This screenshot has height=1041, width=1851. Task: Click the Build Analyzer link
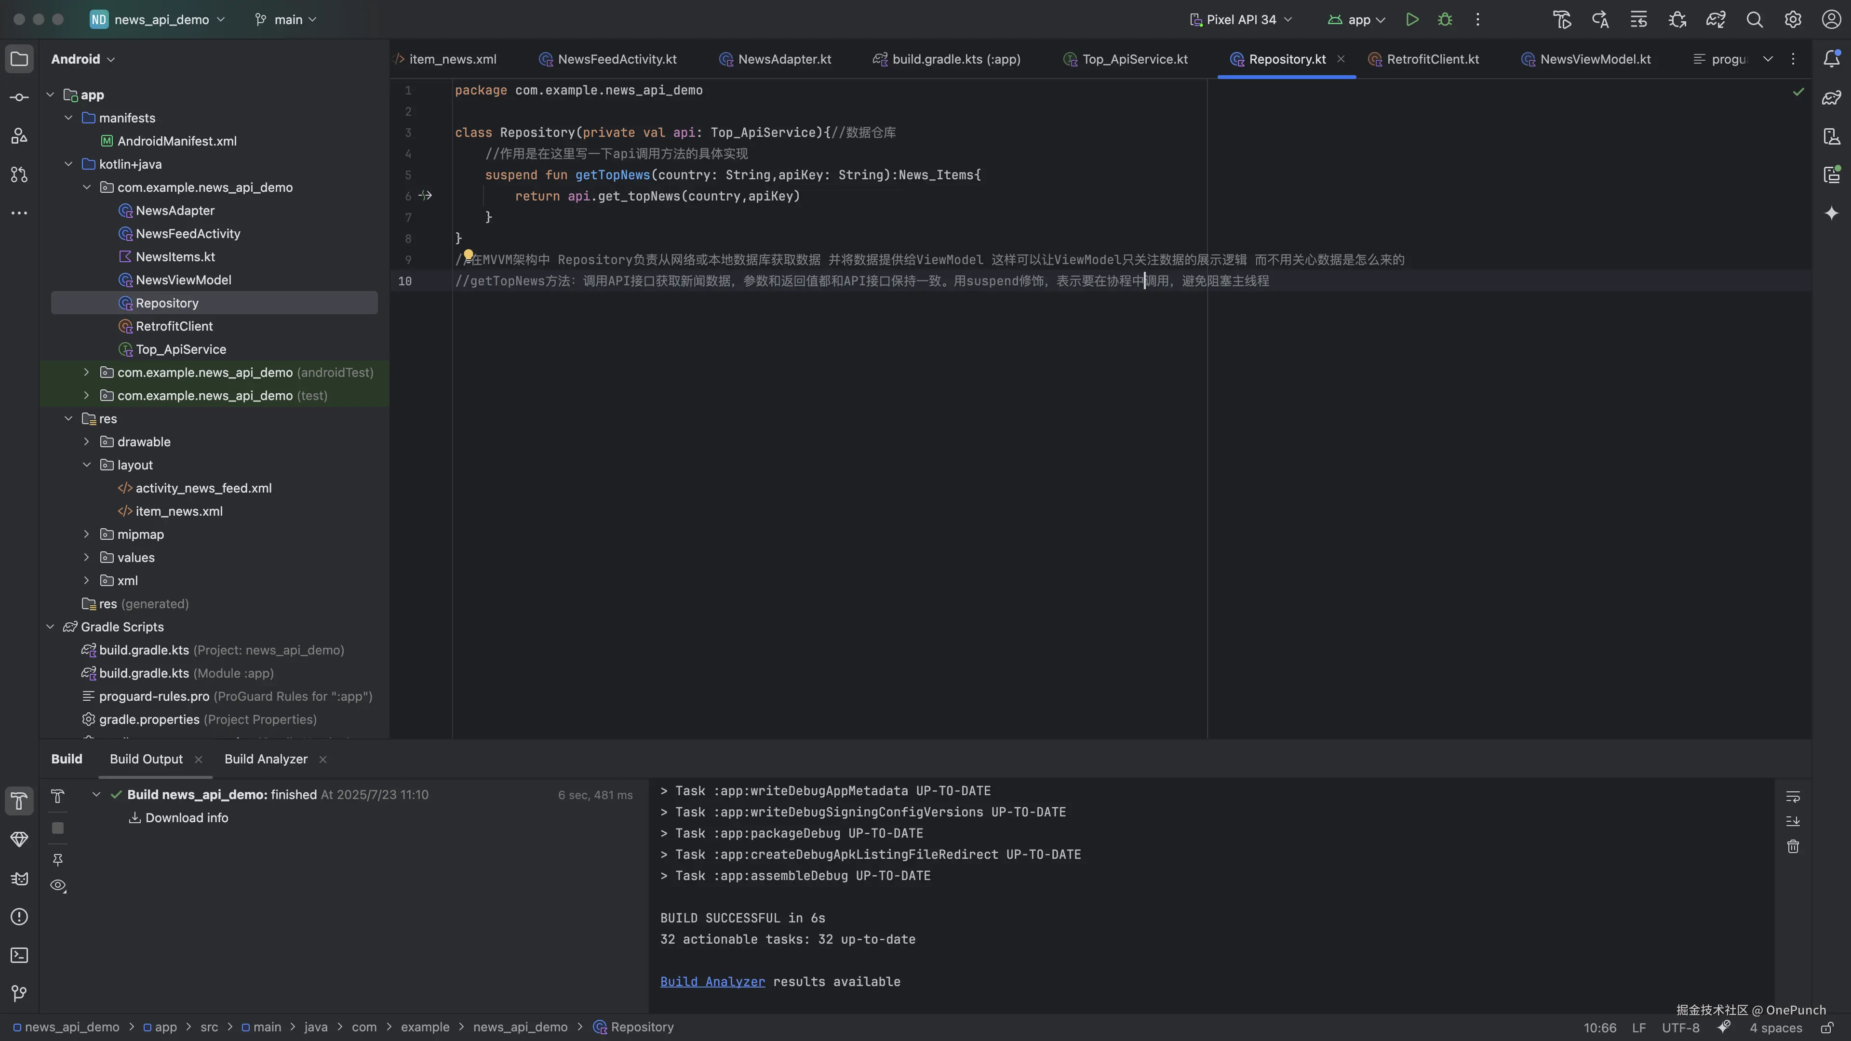pos(712,981)
